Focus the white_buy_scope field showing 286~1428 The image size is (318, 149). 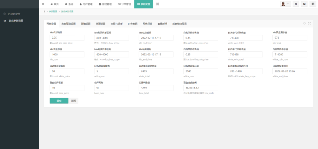[245, 71]
